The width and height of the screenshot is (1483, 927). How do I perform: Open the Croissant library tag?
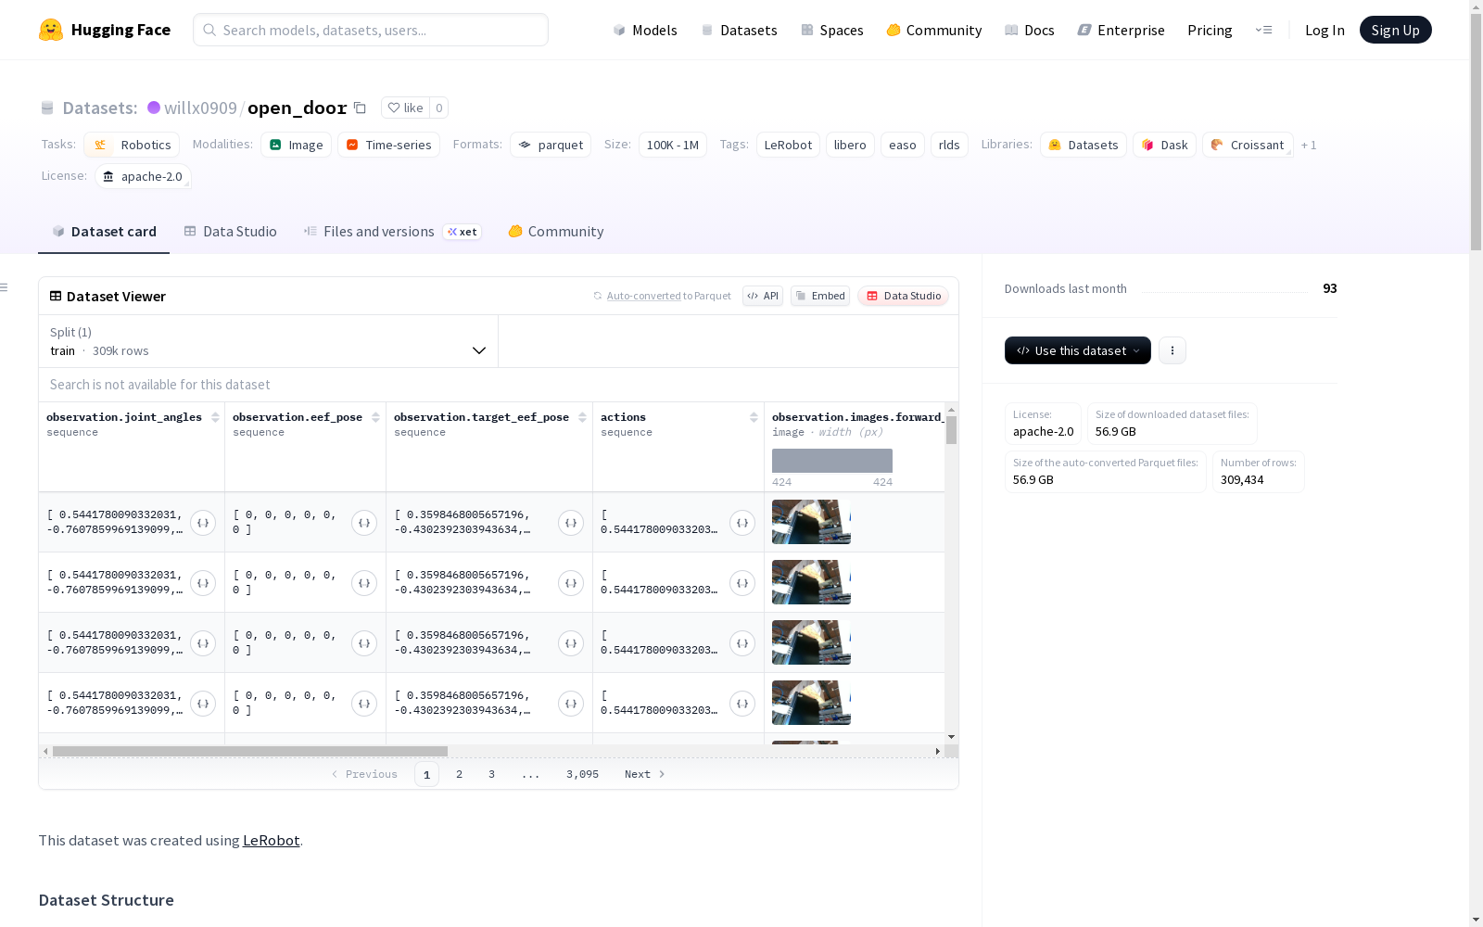(x=1248, y=145)
